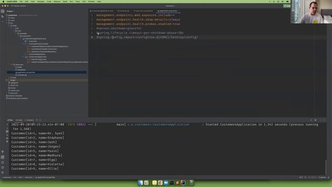
Task: Select the static folder in tree
Action: [x=19, y=67]
